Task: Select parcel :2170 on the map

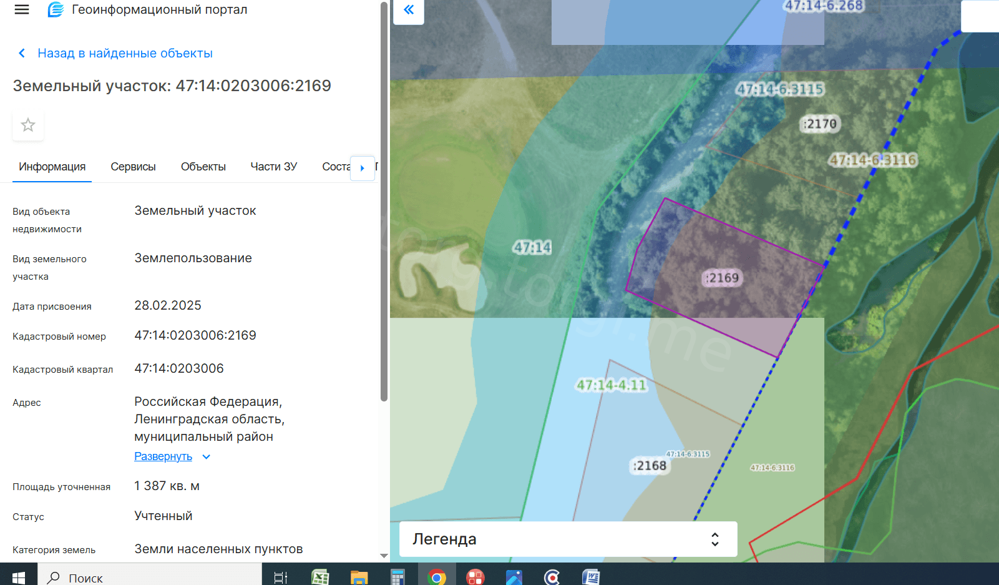Action: [x=820, y=124]
